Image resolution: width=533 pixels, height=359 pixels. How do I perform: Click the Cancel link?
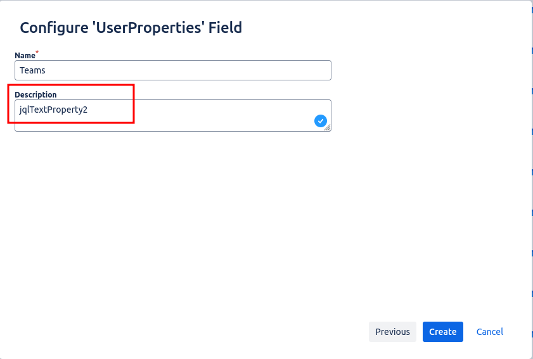coord(489,332)
